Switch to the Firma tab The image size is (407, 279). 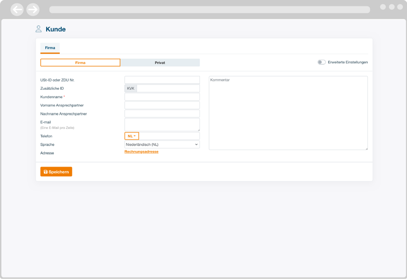tap(50, 48)
